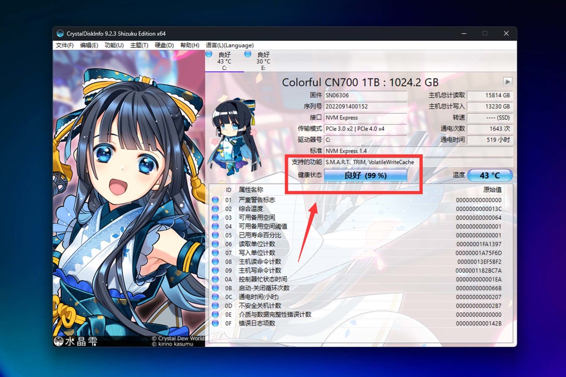Click the CrystalDiskInfo app icon in title bar
This screenshot has height=377, width=566.
pos(60,34)
